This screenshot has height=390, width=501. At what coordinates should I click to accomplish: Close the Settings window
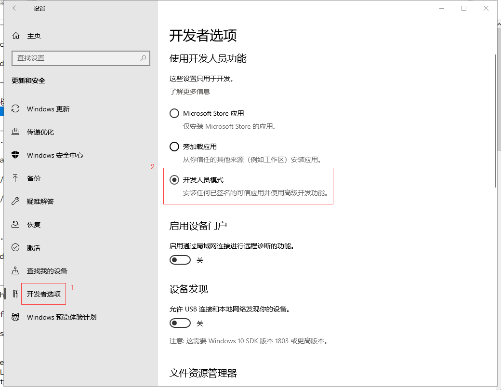pyautogui.click(x=486, y=8)
